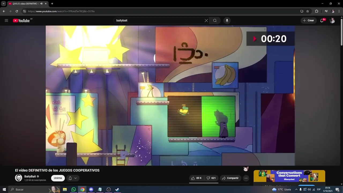Open the Chrome extensions puzzle icon
Screen dimensions: 343x193
pos(317,11)
